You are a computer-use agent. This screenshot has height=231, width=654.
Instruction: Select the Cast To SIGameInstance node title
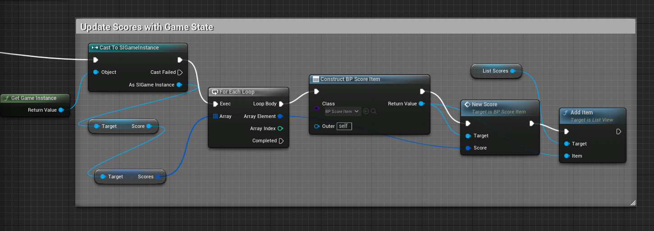click(129, 48)
